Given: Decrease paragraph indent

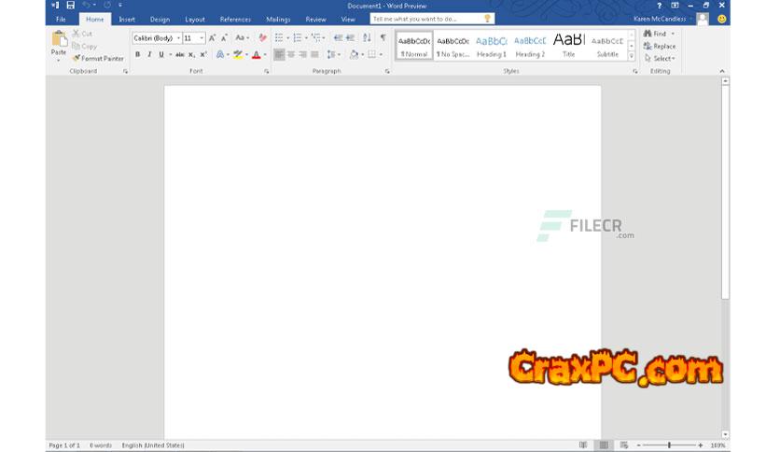Looking at the screenshot, I should tap(339, 38).
